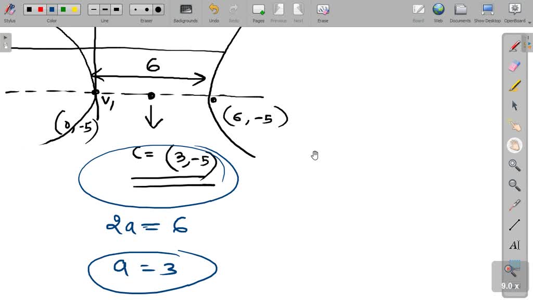Select the Highlighter tool on right sidebar
This screenshot has width=533, height=300.
pyautogui.click(x=514, y=84)
